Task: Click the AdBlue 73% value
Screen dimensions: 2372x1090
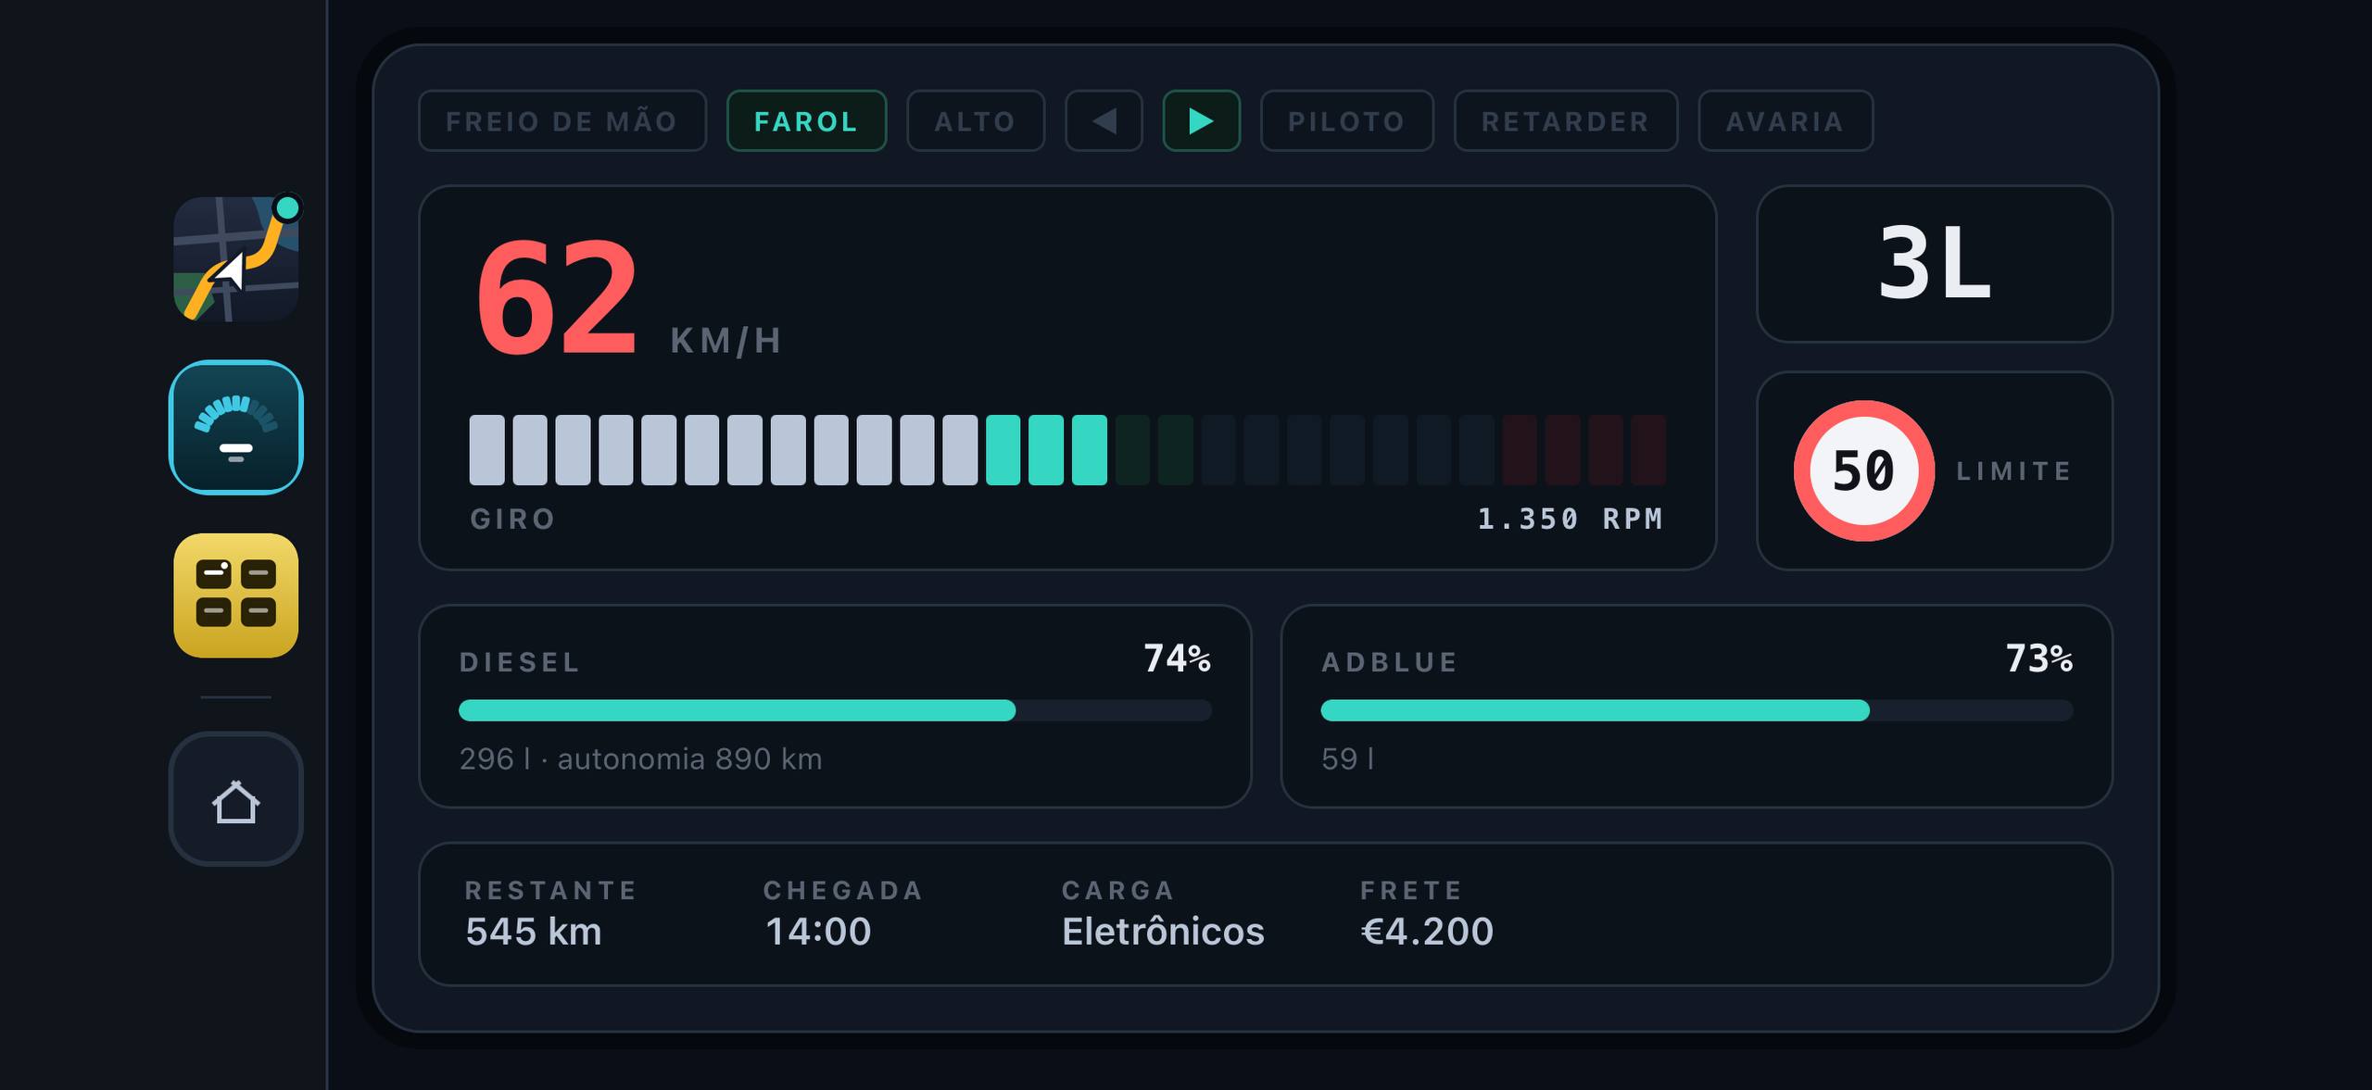Action: tap(2038, 658)
